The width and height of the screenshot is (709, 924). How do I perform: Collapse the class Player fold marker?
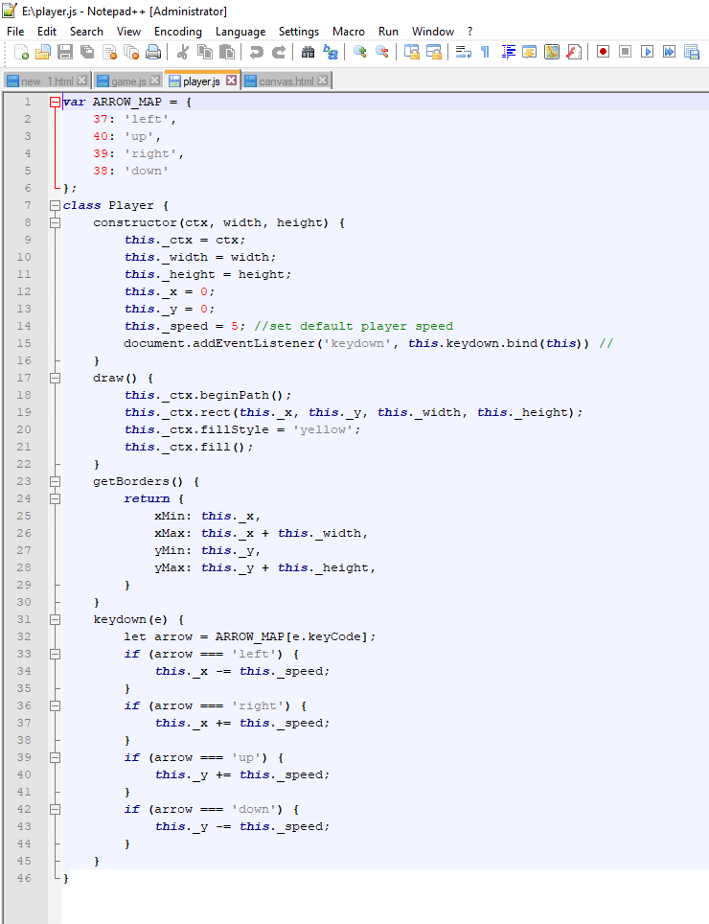[55, 205]
